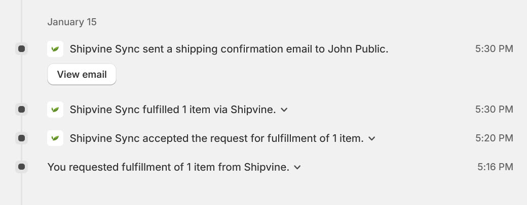Image resolution: width=527 pixels, height=205 pixels.
Task: Click Shipvine leaf icon beside fulfilled 1 item entry
Action: 55,110
